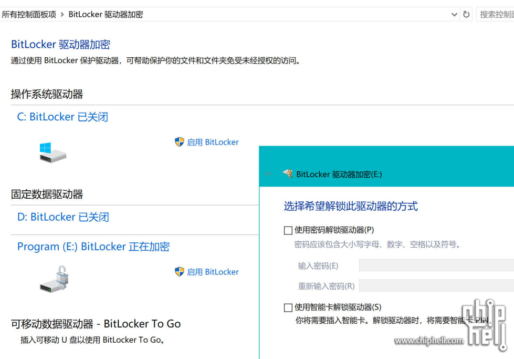Click the BitLocker 驱动器加密 page heading
Screen dimensions: 514x359
click(61, 44)
